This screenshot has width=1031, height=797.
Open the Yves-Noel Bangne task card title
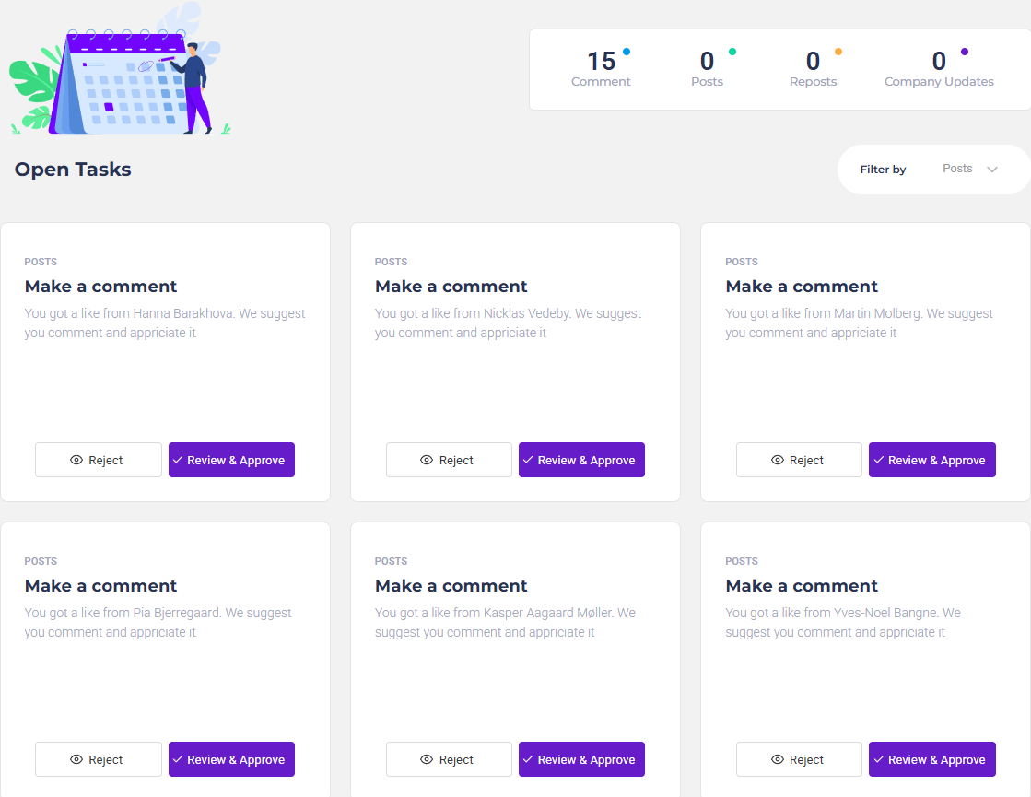pos(802,586)
